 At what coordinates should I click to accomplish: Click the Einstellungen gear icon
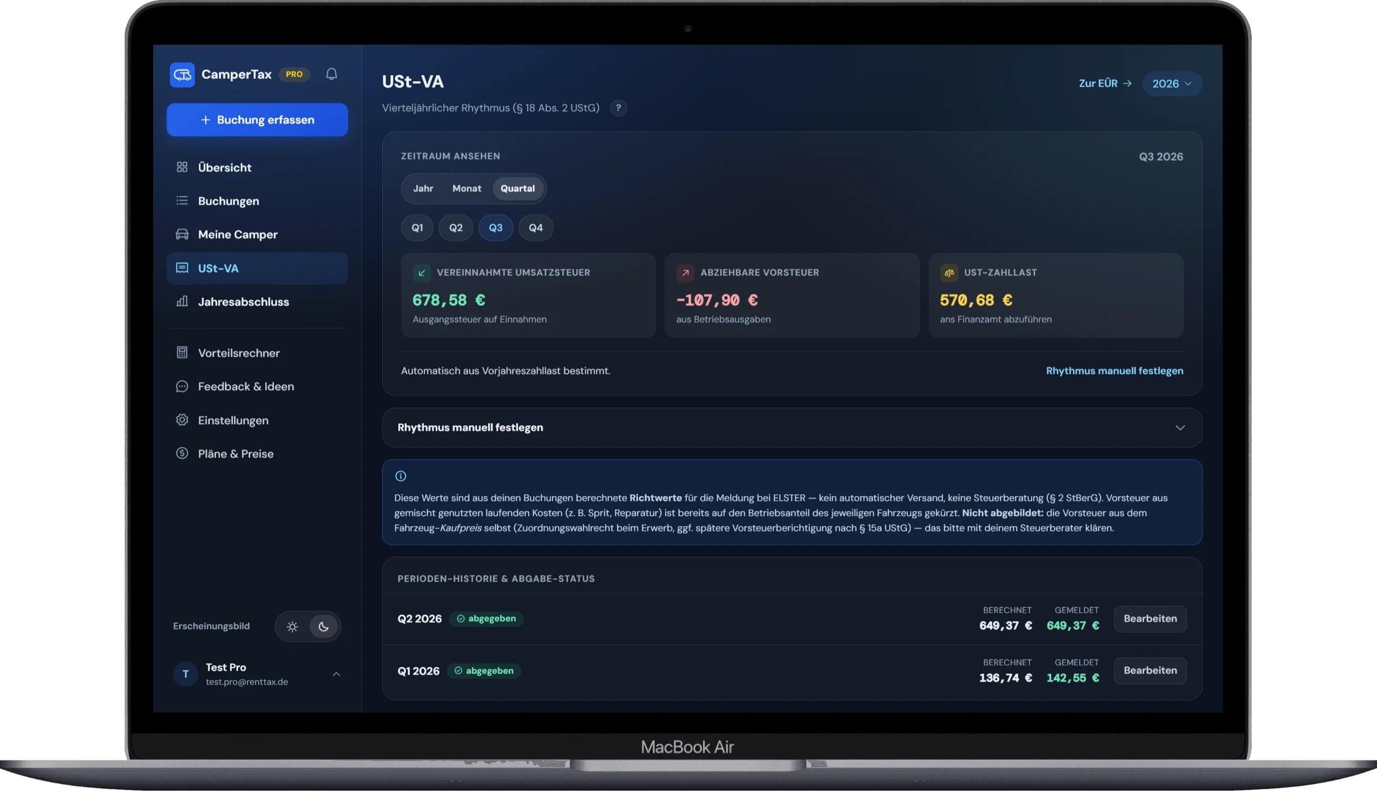pos(182,420)
